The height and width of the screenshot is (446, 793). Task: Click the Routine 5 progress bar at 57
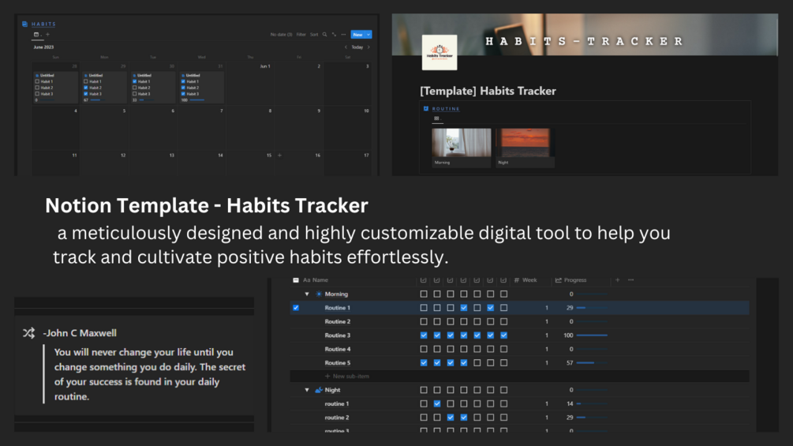pos(592,362)
